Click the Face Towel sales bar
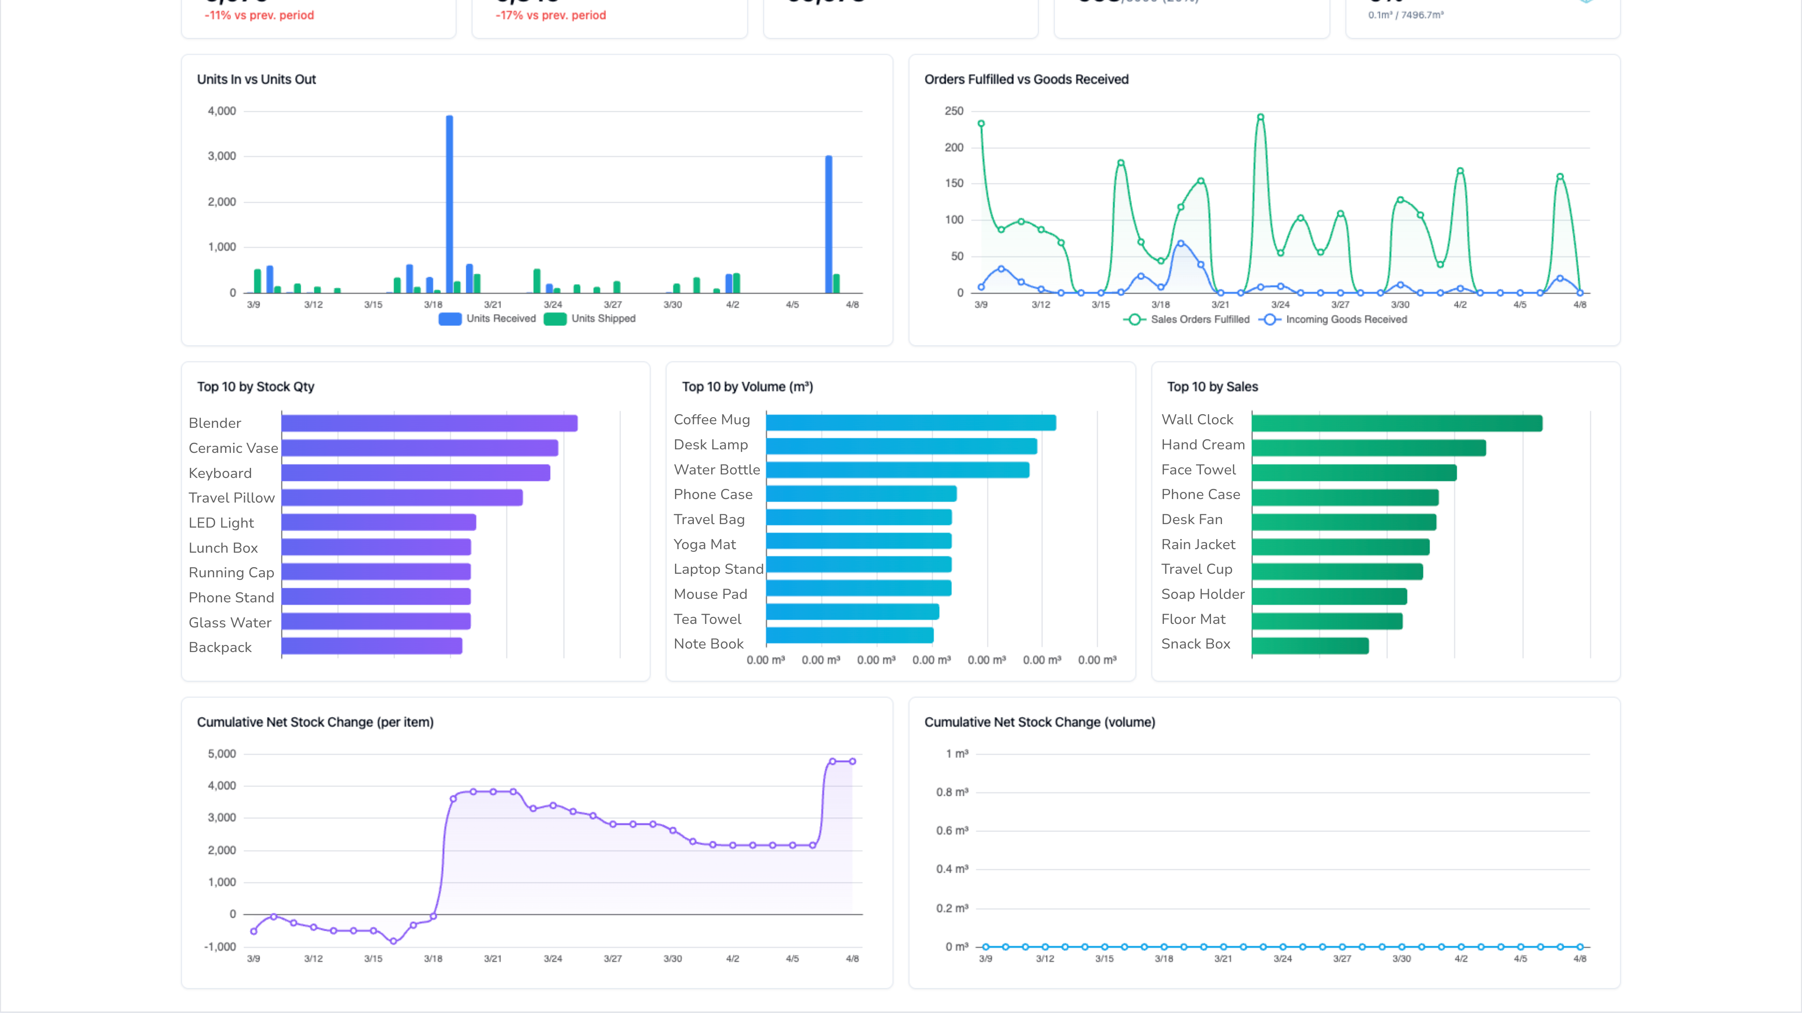 click(x=1354, y=473)
